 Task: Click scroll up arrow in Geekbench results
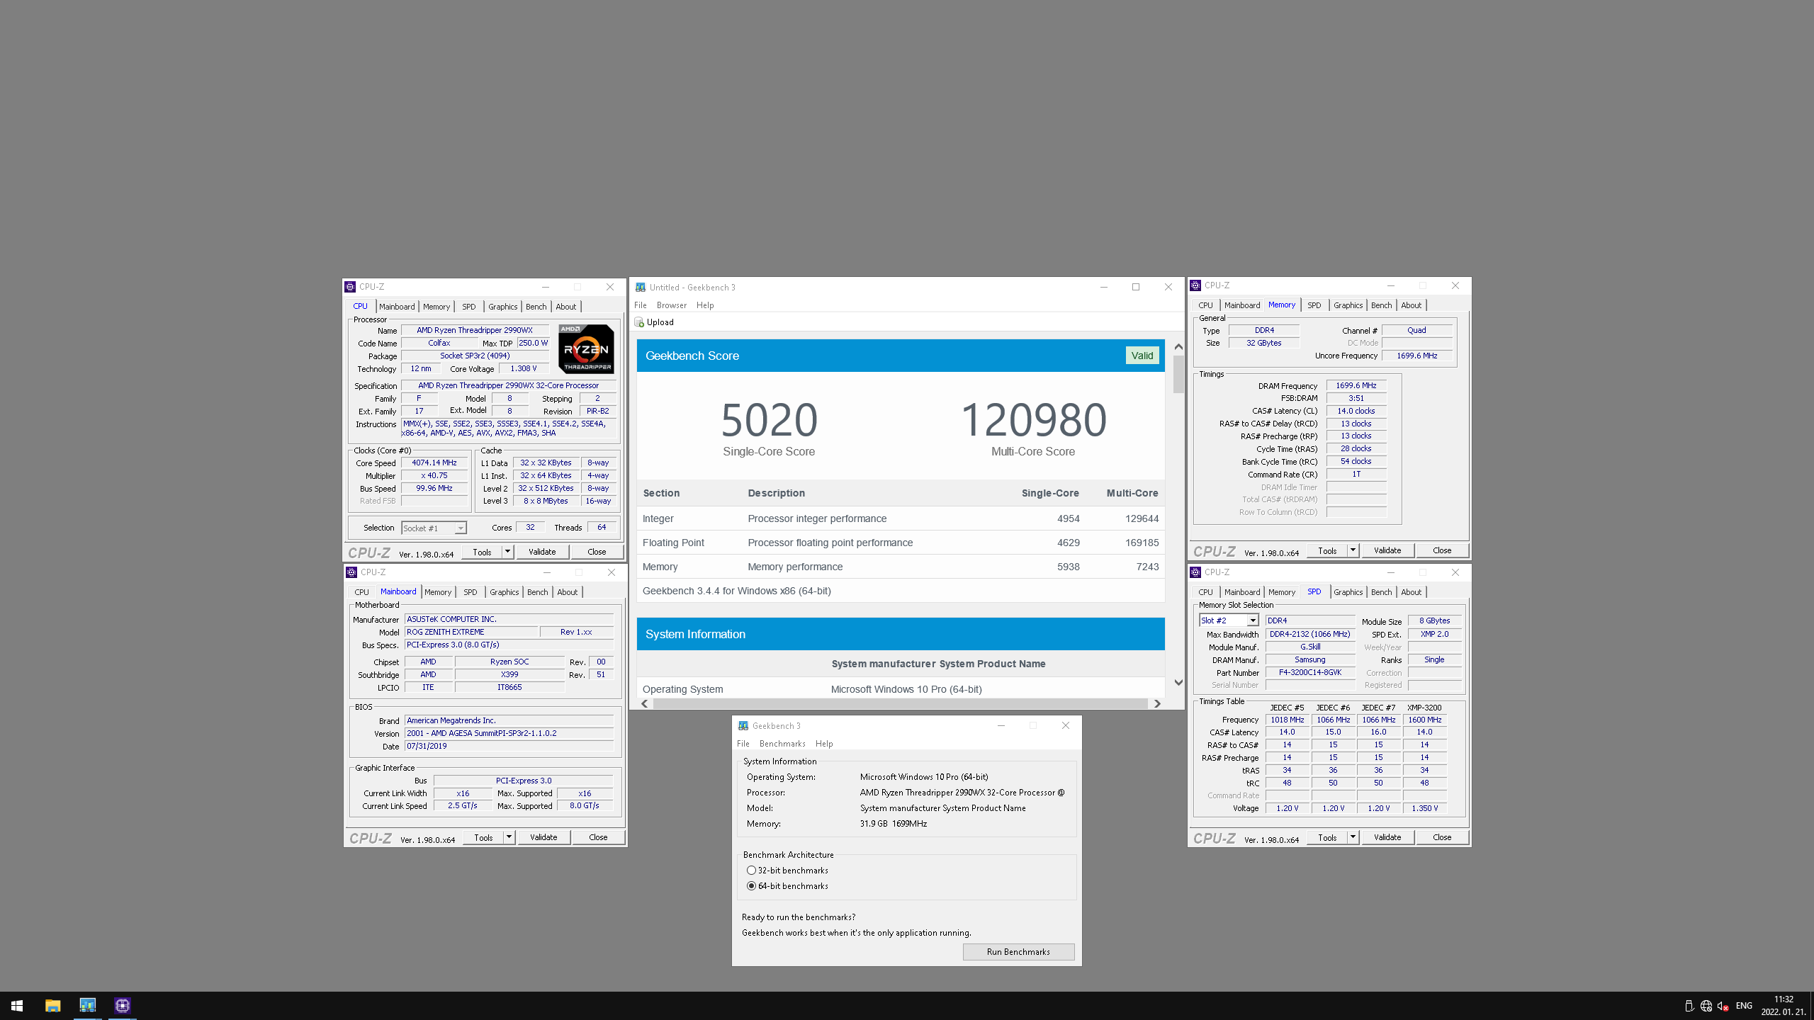1178,347
